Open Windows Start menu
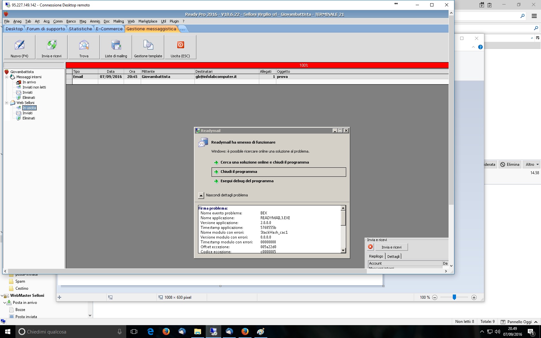Screen dimensions: 541x338 tap(8, 332)
